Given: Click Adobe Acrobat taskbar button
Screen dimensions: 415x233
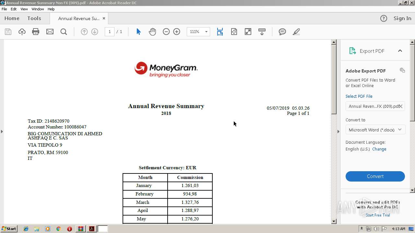Looking at the screenshot, I should pos(92,229).
